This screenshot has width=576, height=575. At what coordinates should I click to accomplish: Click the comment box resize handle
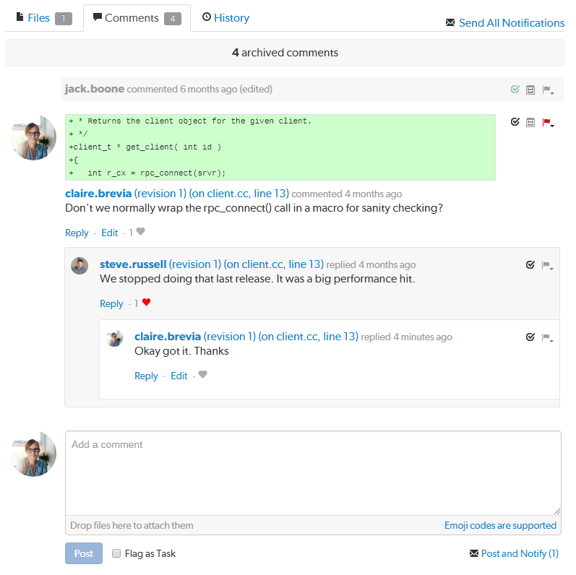[557, 511]
